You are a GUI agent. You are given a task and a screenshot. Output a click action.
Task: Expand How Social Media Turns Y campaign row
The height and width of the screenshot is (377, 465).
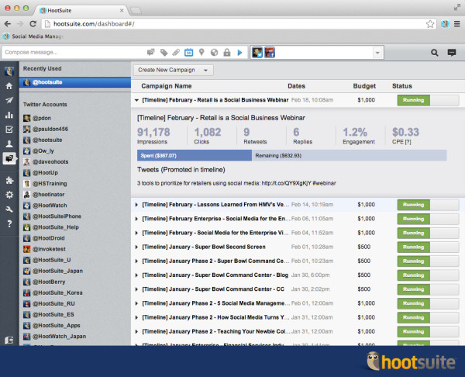click(136, 317)
